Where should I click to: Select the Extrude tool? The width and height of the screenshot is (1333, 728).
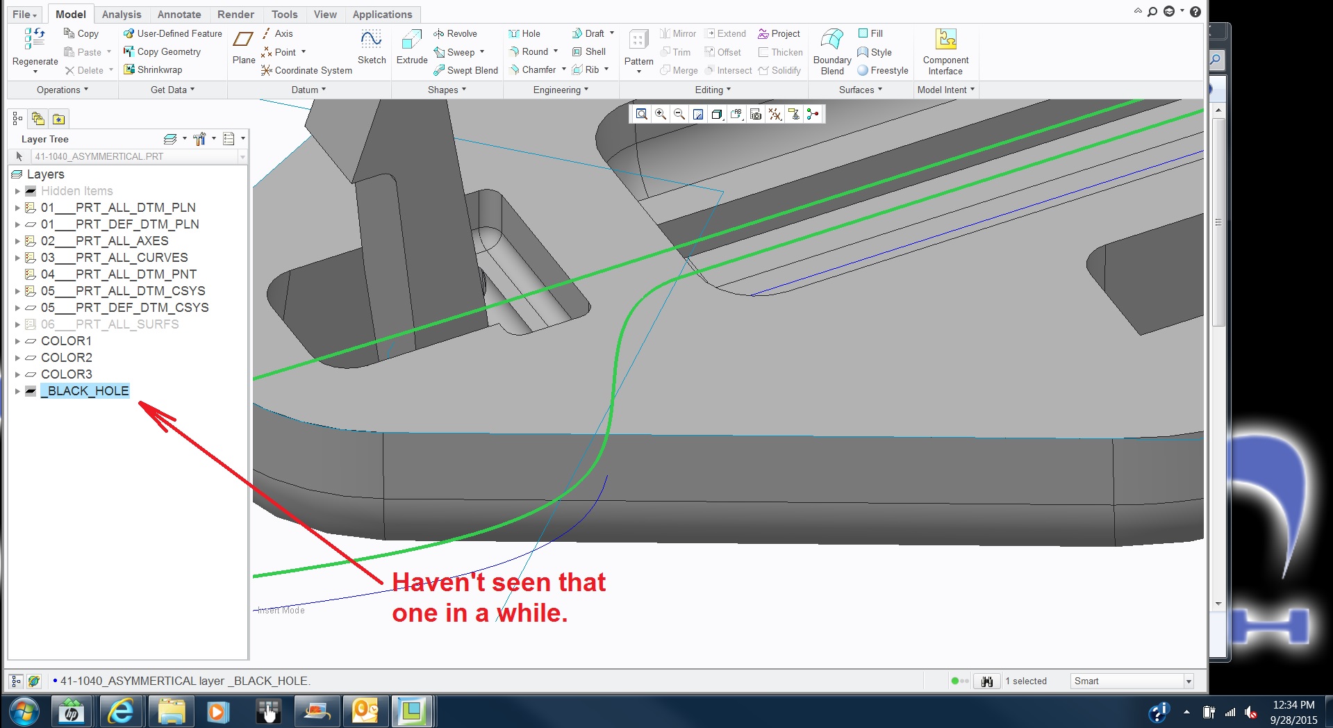(x=412, y=46)
